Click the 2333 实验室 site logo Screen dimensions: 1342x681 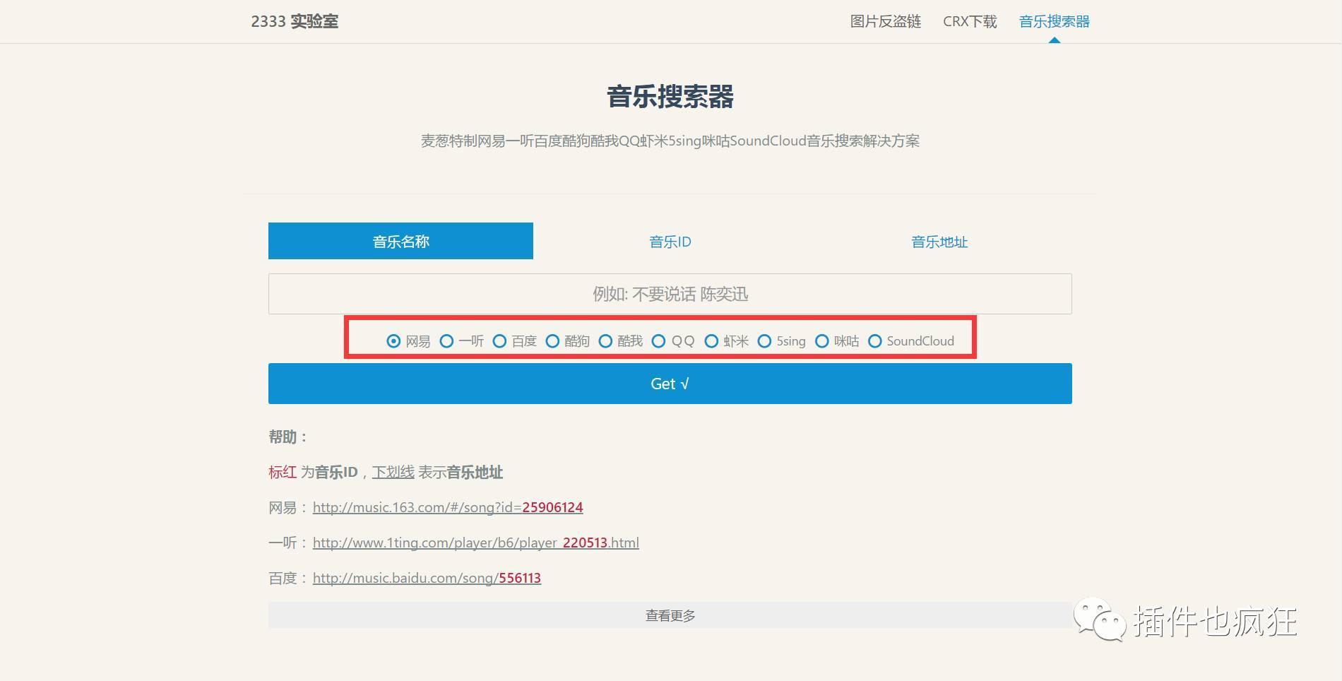295,21
